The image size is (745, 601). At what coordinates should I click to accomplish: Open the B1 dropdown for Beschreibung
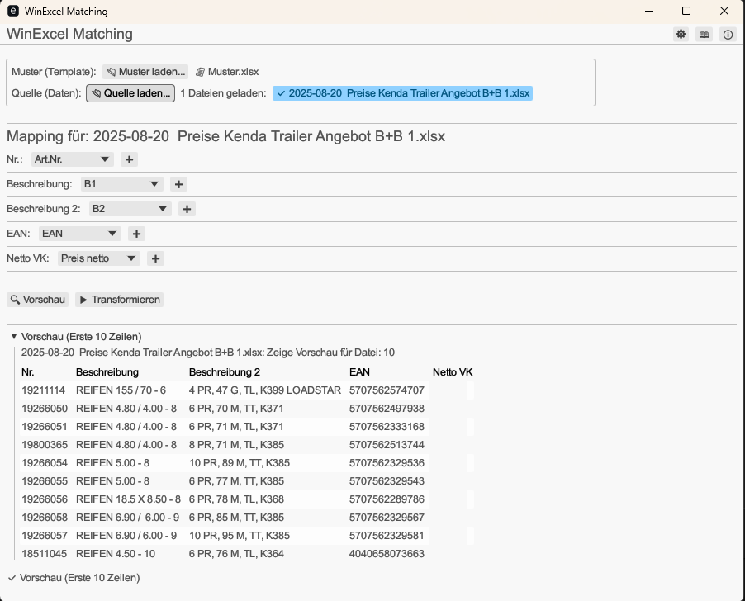[x=121, y=183]
